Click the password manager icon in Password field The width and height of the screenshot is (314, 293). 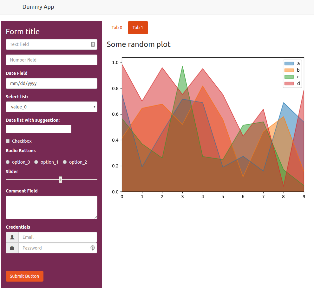(x=93, y=248)
